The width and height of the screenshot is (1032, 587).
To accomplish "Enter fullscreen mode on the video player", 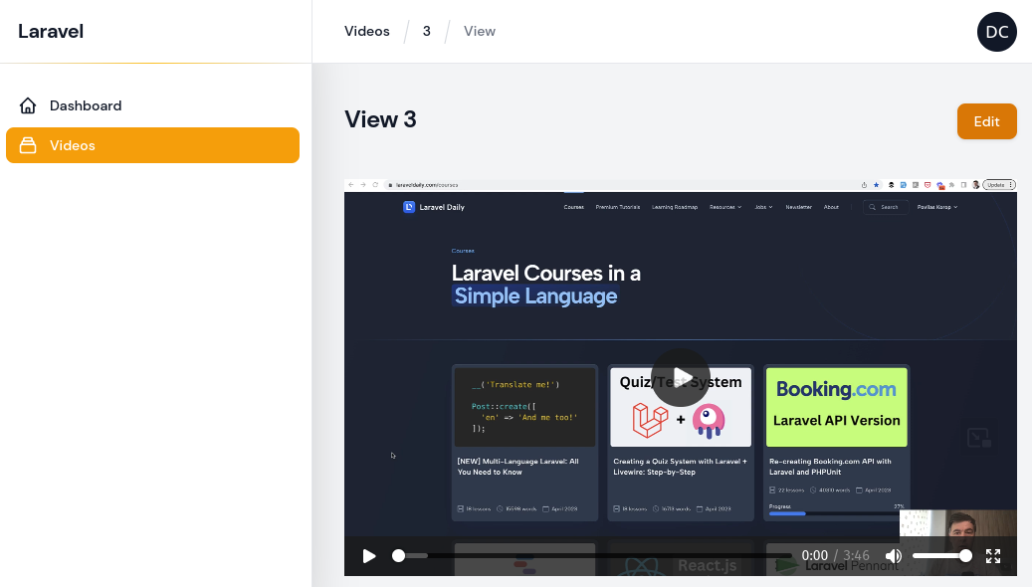I will pyautogui.click(x=992, y=556).
